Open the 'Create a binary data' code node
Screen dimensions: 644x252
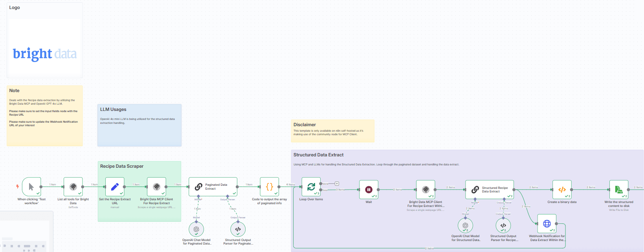(x=562, y=190)
